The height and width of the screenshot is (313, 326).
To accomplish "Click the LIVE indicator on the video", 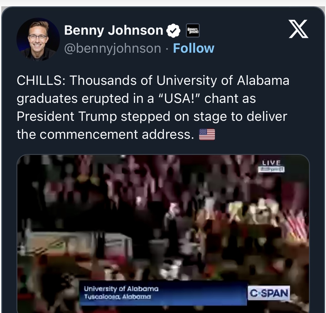I will [x=271, y=162].
